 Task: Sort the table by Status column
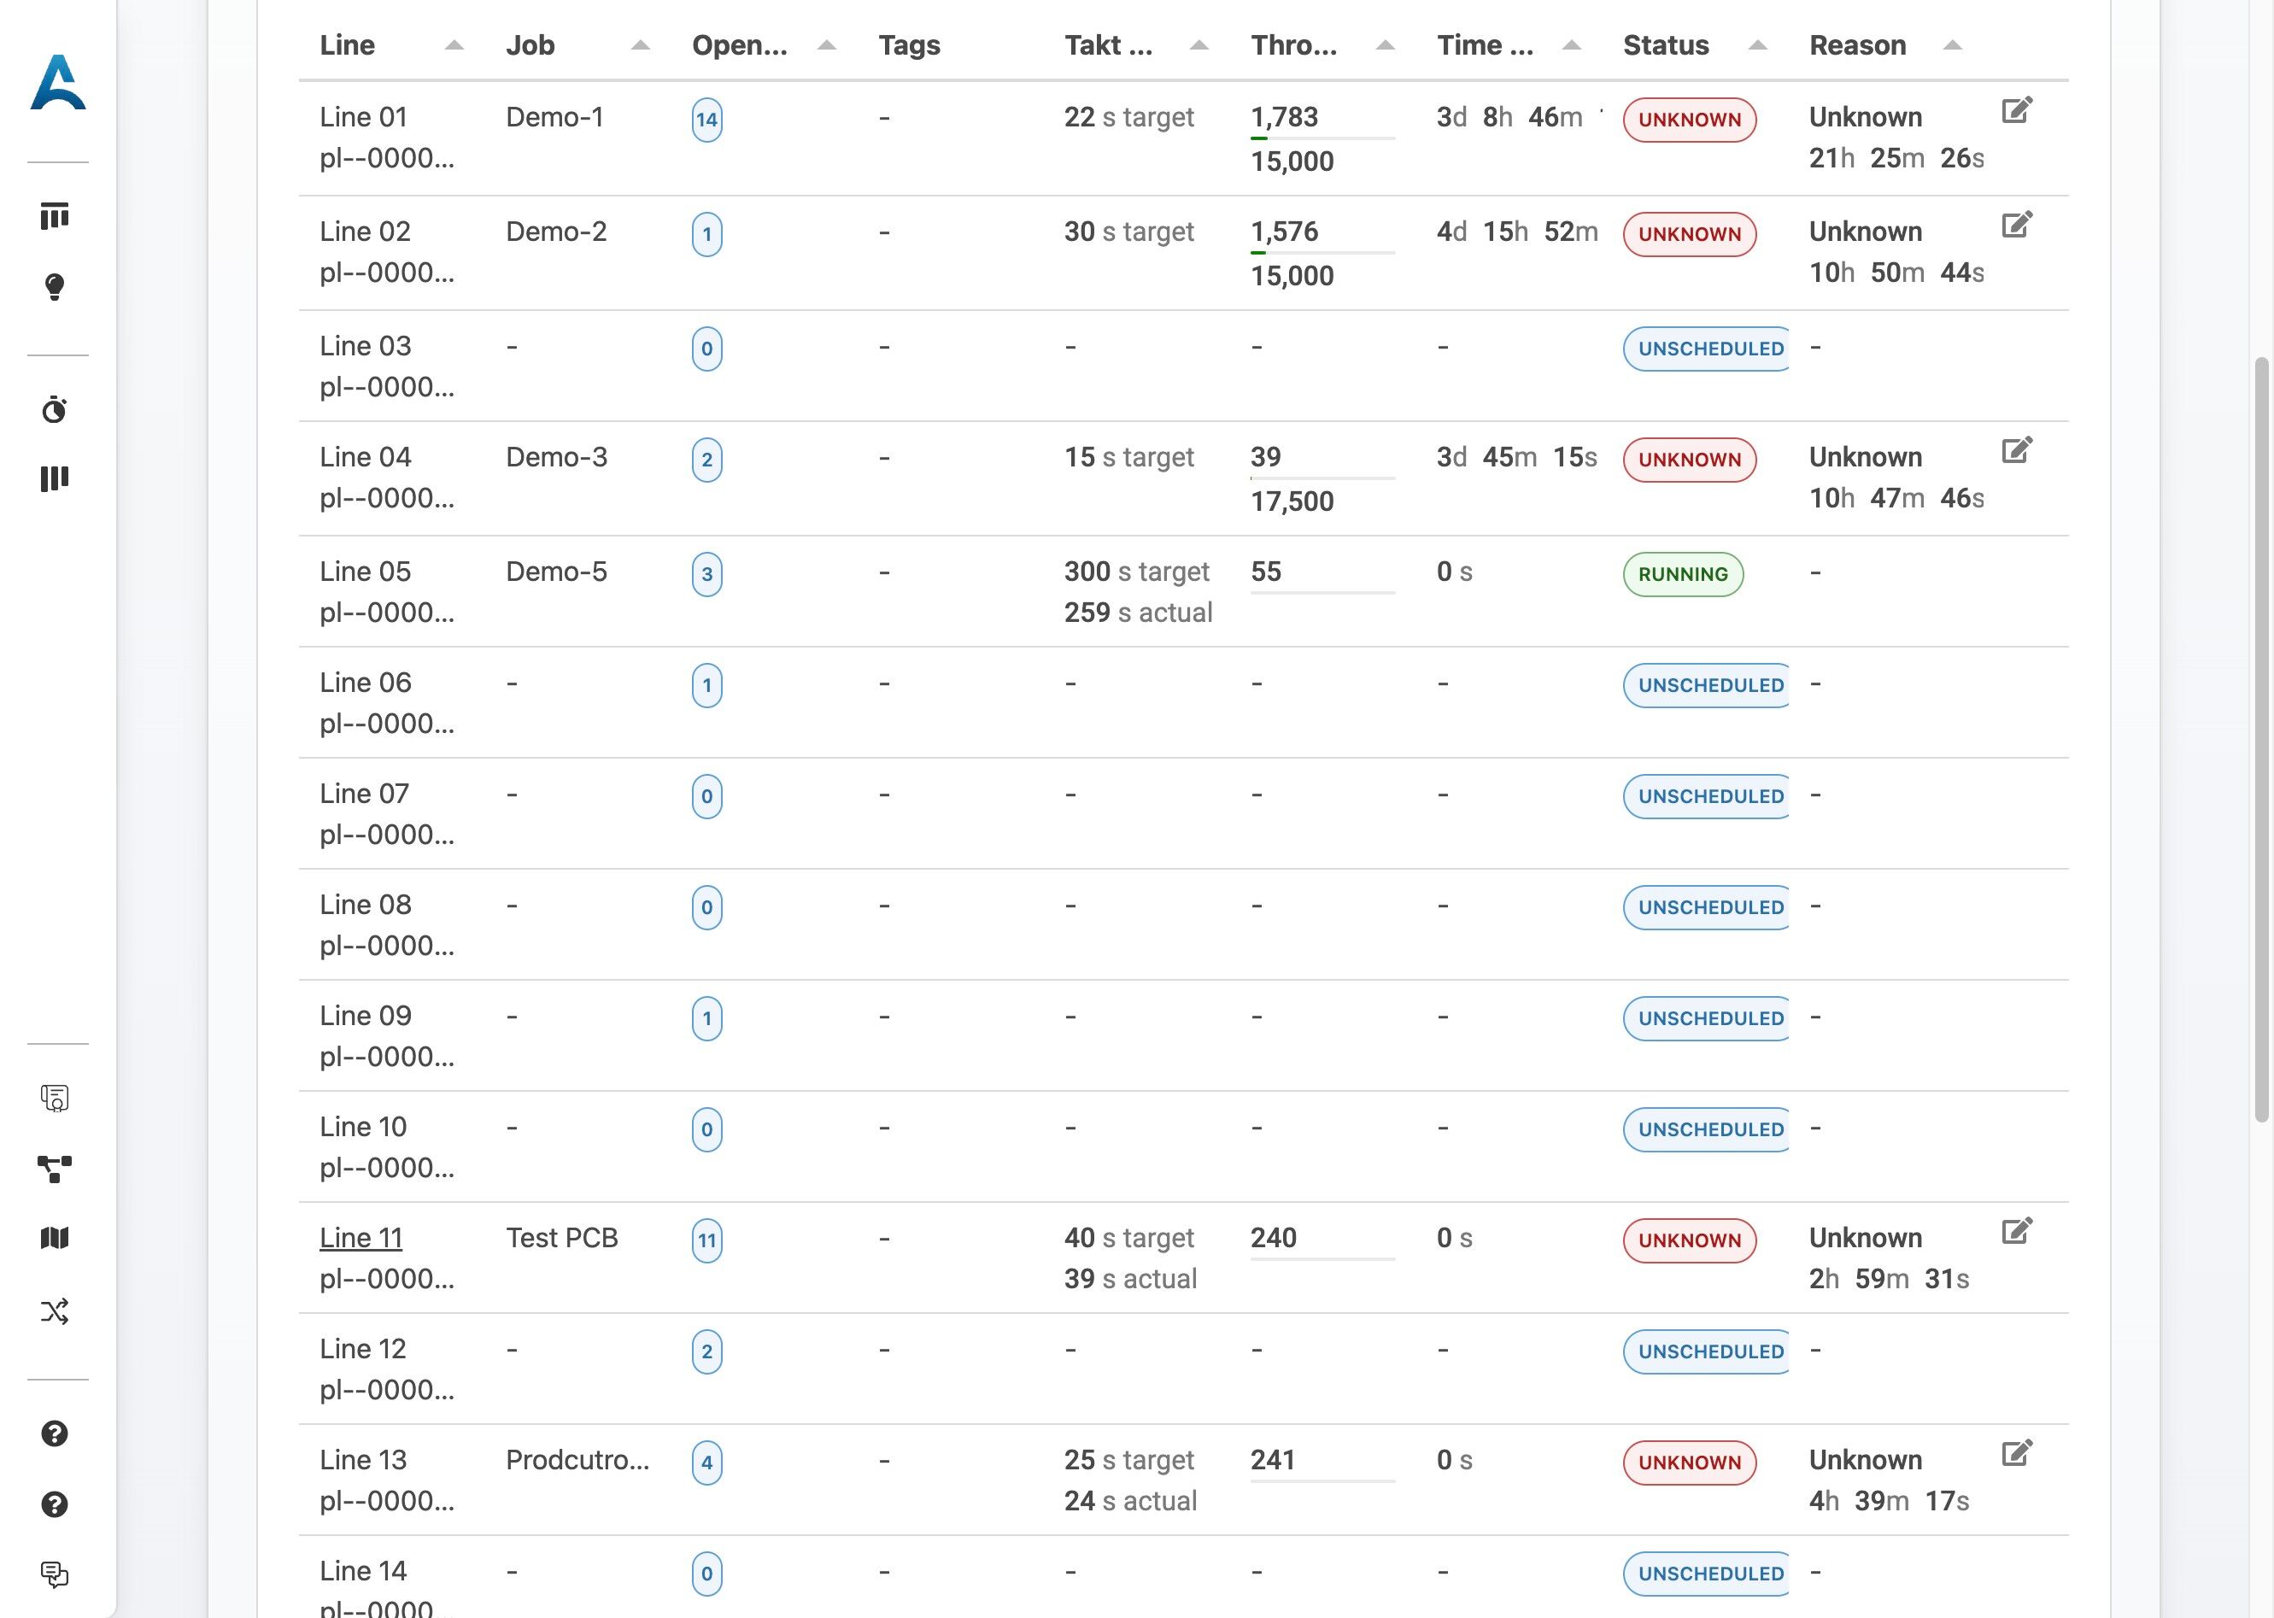click(x=1757, y=46)
